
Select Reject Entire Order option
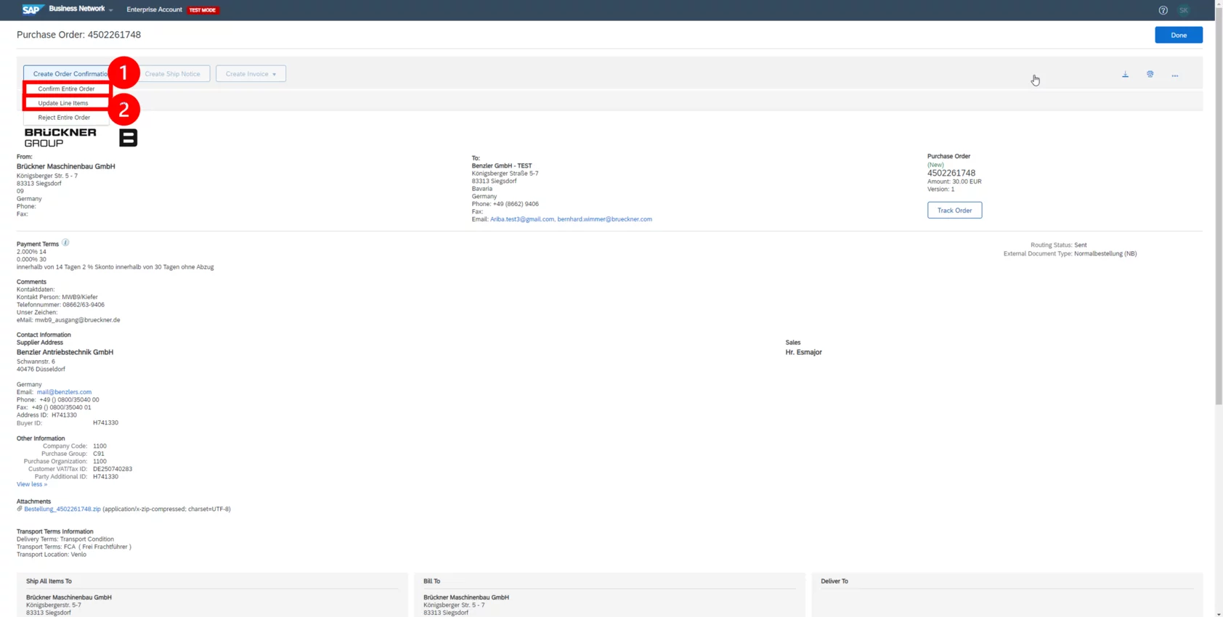(x=64, y=118)
